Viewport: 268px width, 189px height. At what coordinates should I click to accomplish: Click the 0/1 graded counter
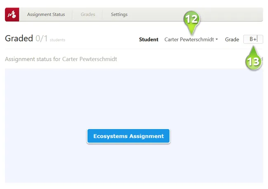[41, 38]
